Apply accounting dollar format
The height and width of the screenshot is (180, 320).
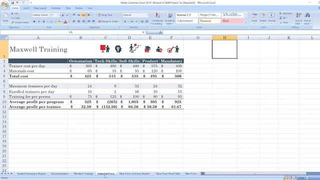click(x=125, y=21)
